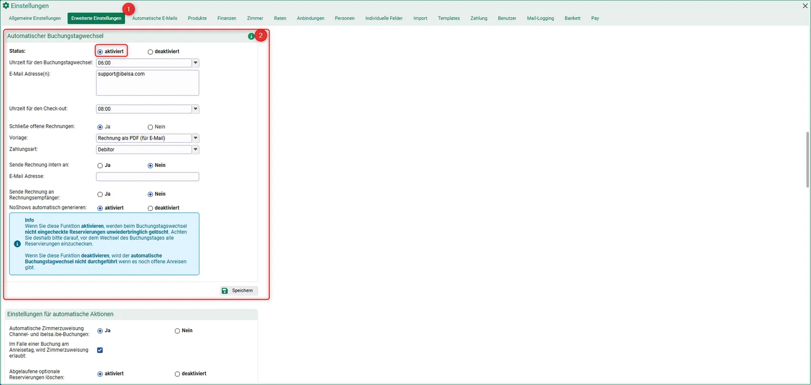Click the Vorlage field showing Rechnung als PDF
The image size is (811, 385).
pos(144,138)
